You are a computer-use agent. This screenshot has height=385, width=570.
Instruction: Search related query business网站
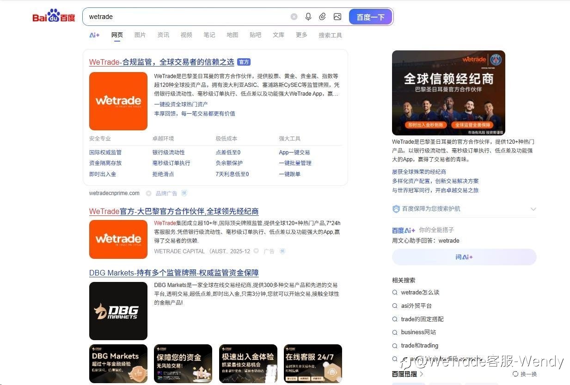[418, 332]
